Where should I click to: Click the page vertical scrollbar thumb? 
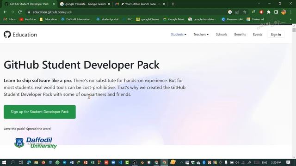coord(294,30)
